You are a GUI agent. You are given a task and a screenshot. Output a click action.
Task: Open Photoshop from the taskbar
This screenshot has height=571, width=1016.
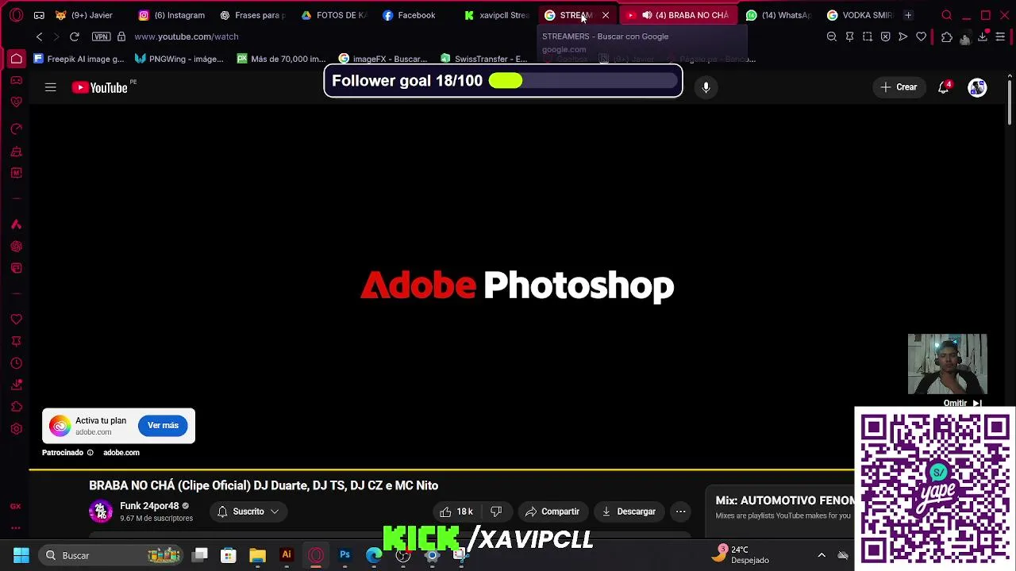[x=344, y=555]
